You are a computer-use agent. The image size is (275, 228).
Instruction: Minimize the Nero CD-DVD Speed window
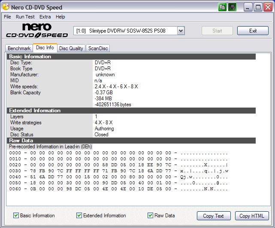pyautogui.click(x=248, y=7)
